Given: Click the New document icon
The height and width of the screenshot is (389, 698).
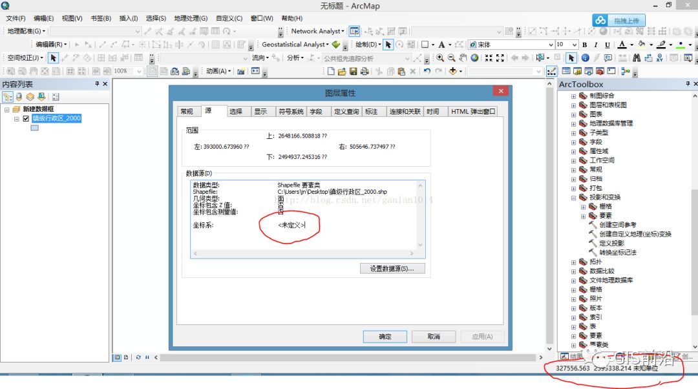Looking at the screenshot, I should point(330,71).
